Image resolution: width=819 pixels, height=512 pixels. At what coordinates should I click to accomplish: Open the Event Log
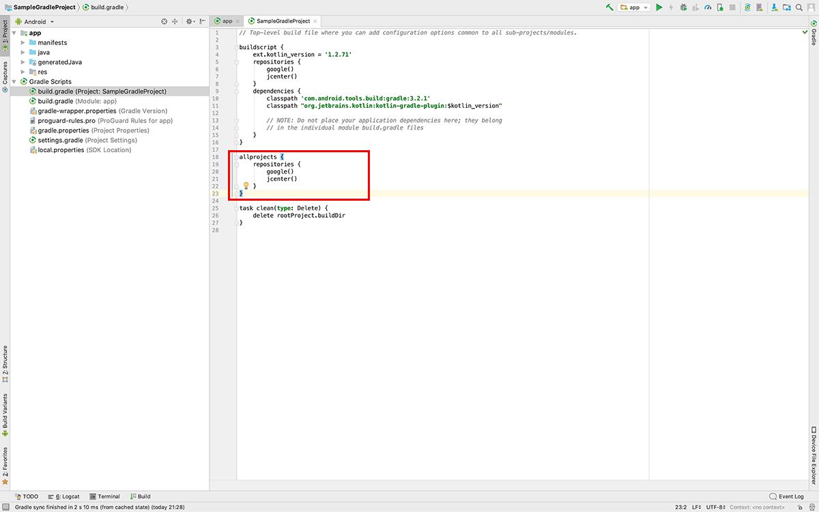(786, 496)
